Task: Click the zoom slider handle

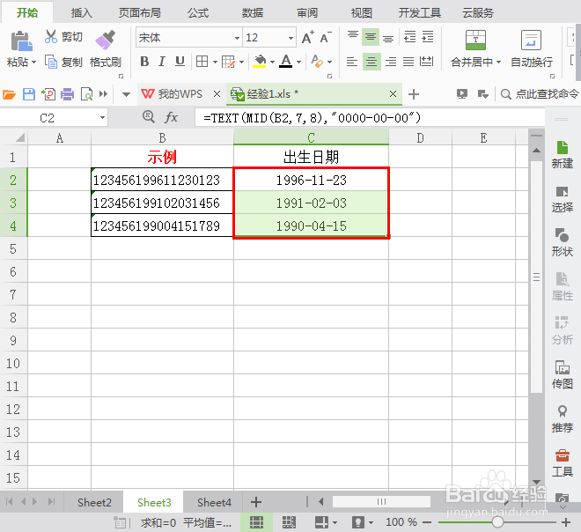Action: tap(497, 522)
